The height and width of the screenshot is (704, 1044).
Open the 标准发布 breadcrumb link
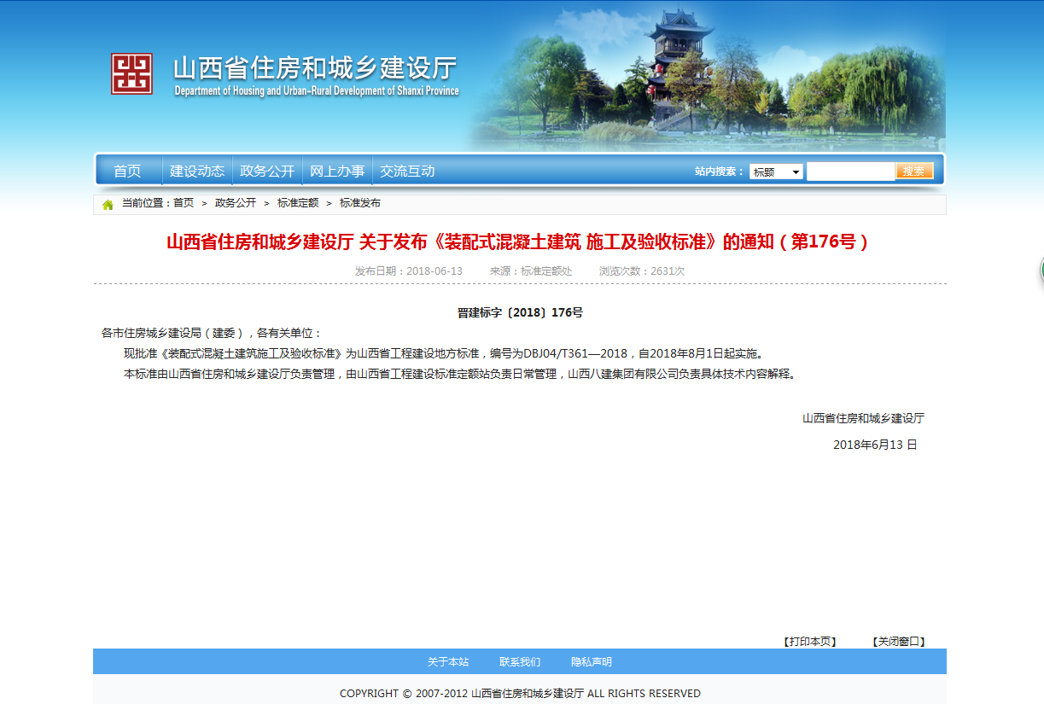tap(360, 203)
